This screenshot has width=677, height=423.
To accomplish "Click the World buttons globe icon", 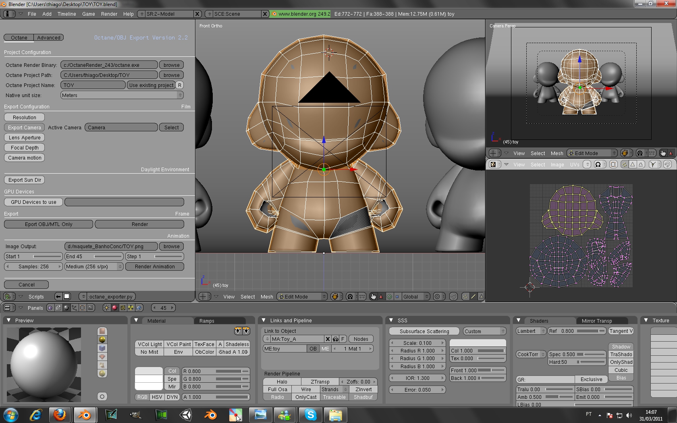I will click(139, 308).
